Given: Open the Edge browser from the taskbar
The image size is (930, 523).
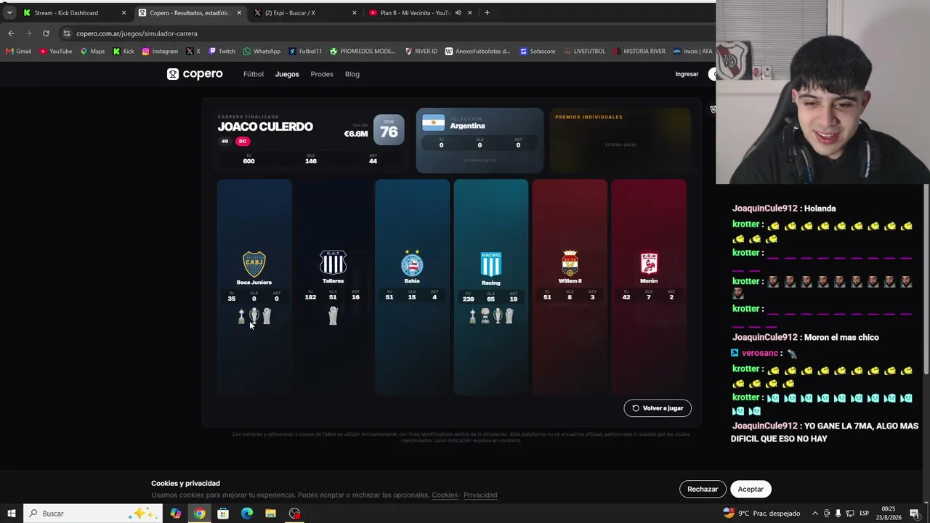Looking at the screenshot, I should coord(247,514).
